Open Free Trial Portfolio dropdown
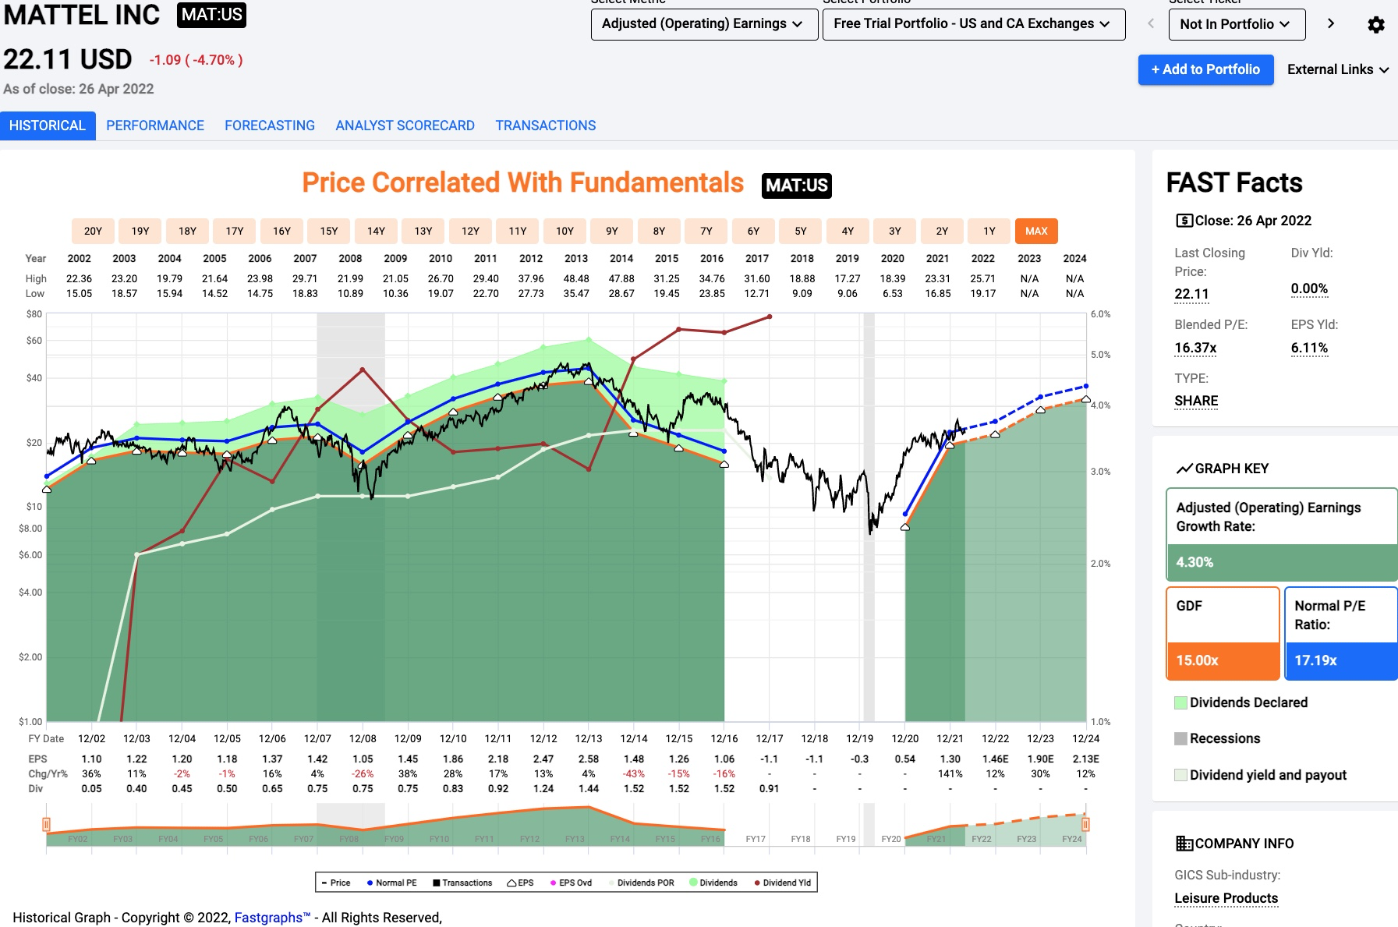The width and height of the screenshot is (1398, 927). tap(974, 24)
